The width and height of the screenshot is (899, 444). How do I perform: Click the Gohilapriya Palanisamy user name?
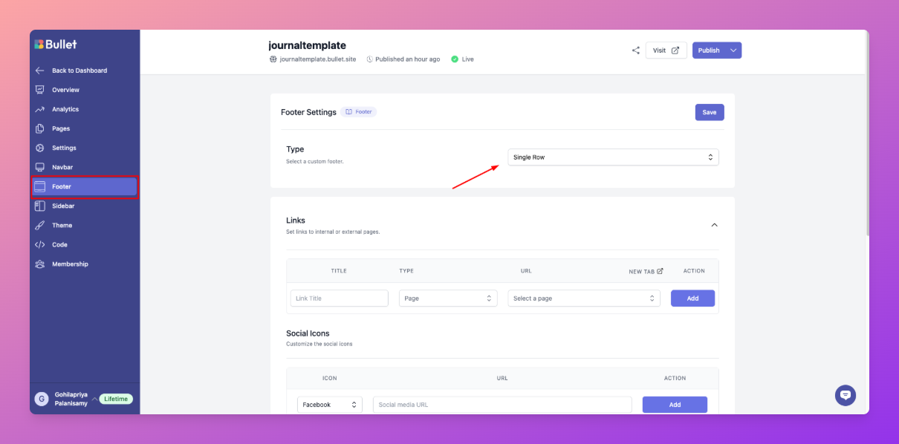71,399
